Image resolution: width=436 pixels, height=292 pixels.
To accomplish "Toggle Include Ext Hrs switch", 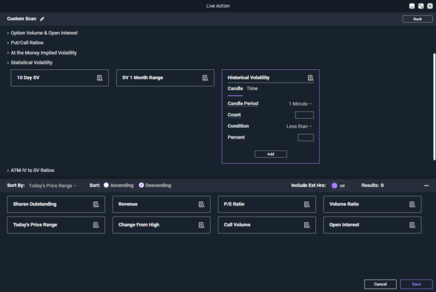I will pyautogui.click(x=338, y=186).
